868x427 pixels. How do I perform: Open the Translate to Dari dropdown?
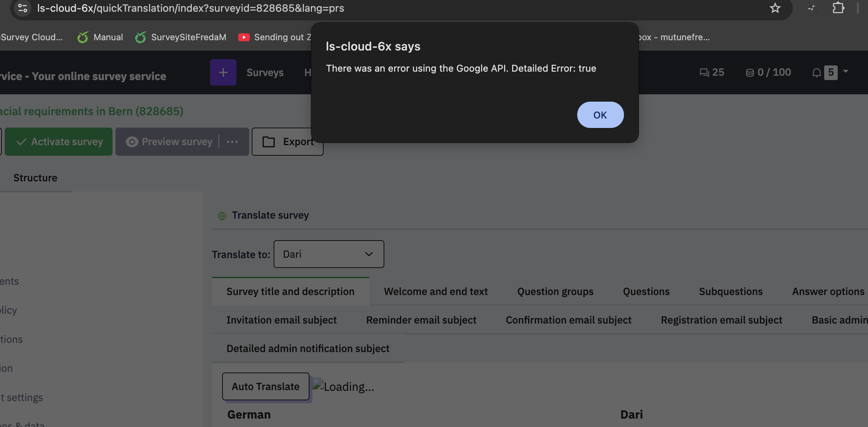[x=328, y=254]
